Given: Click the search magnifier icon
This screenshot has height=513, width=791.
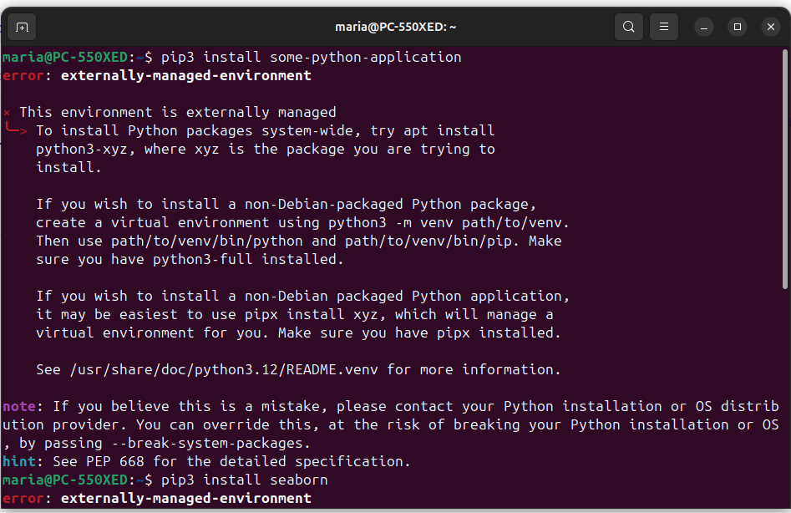Looking at the screenshot, I should click(629, 27).
